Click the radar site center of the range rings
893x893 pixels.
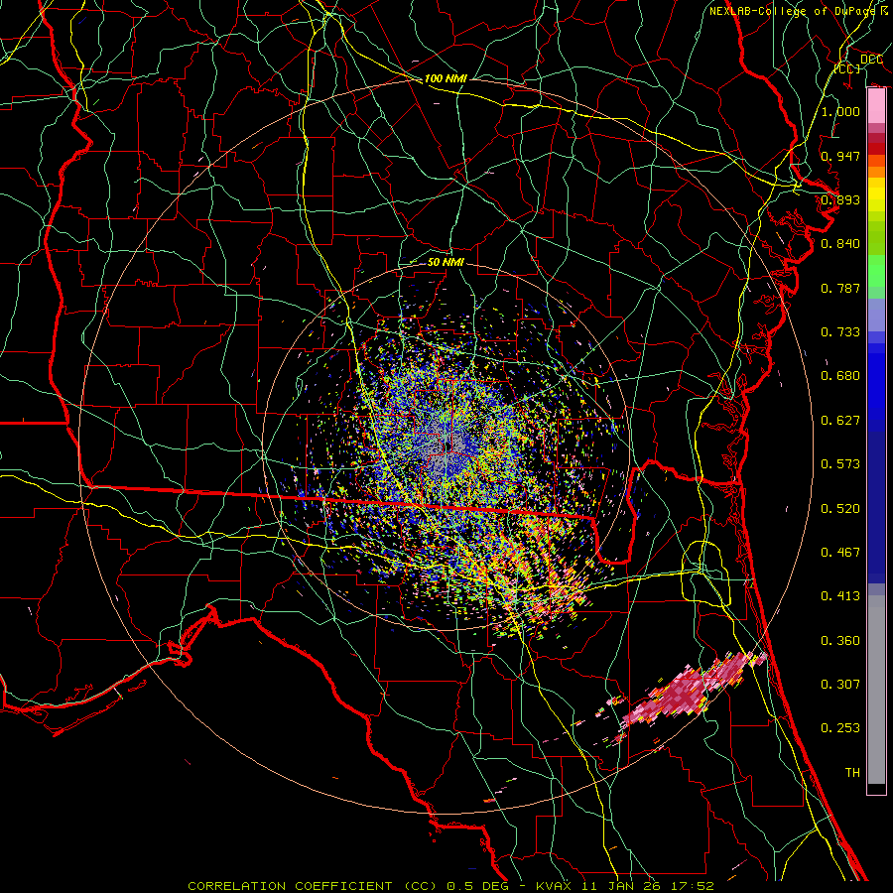446,446
